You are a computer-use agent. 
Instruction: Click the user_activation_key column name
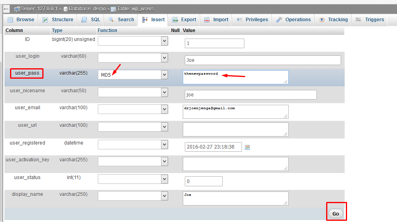(27, 160)
